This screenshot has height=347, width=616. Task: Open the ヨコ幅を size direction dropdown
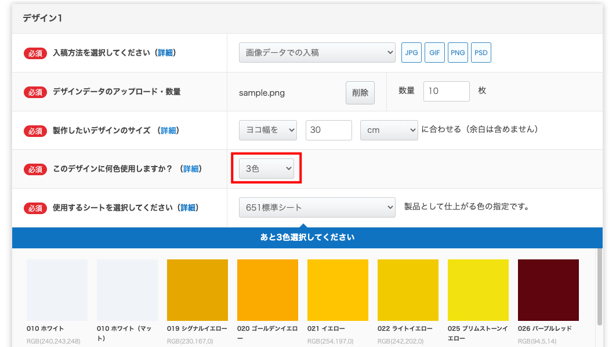[x=267, y=130]
